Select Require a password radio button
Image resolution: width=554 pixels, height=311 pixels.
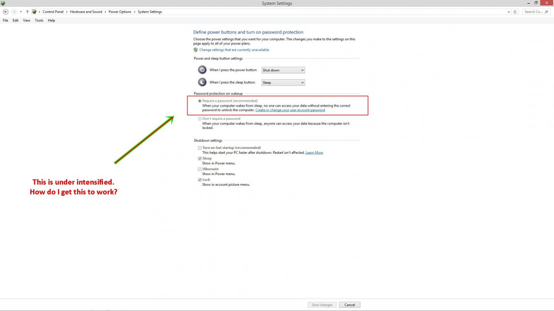[200, 101]
